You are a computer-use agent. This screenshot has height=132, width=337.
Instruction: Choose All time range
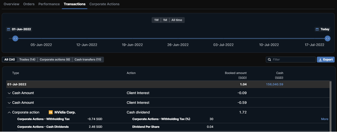click(x=177, y=20)
